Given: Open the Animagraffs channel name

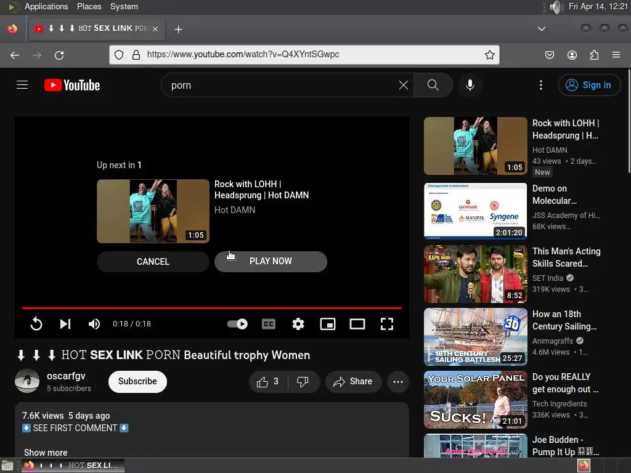Looking at the screenshot, I should point(553,341).
